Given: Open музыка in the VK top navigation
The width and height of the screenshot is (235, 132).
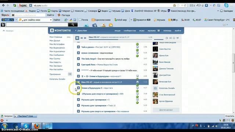Looking at the screenshot, I should point(152,30).
